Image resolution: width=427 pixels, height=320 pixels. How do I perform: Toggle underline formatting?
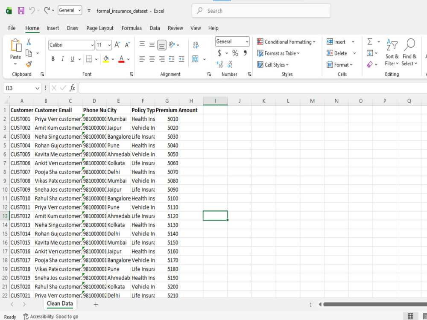(x=72, y=59)
